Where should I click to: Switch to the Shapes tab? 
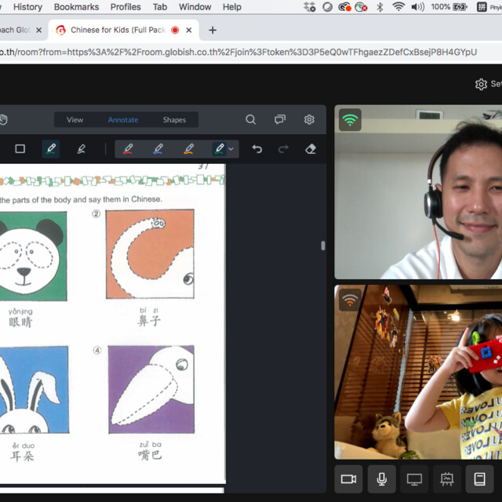[x=174, y=120]
